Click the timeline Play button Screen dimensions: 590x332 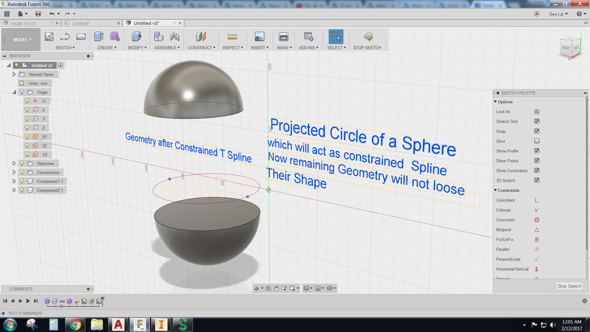click(x=28, y=301)
